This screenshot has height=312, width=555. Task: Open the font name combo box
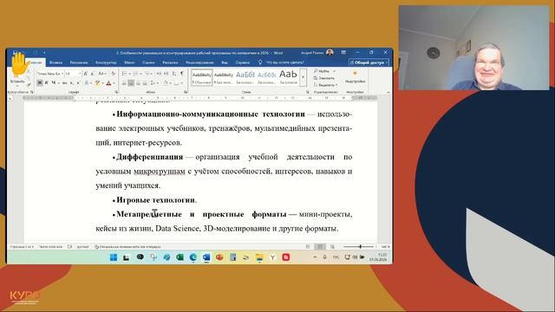50,74
